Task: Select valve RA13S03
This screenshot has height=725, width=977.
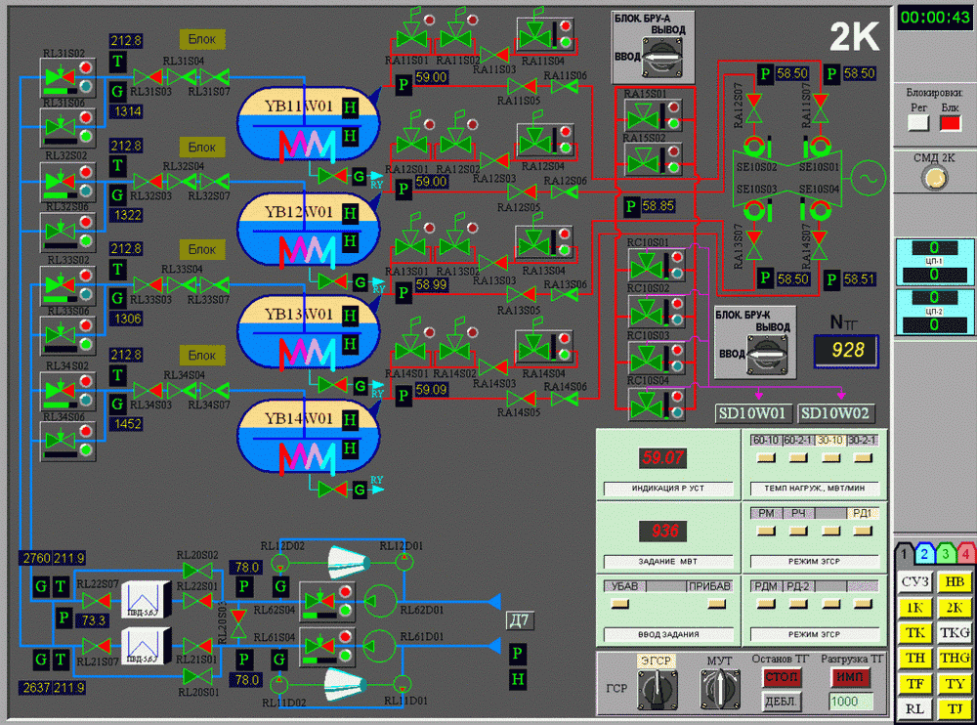Action: coord(493,263)
